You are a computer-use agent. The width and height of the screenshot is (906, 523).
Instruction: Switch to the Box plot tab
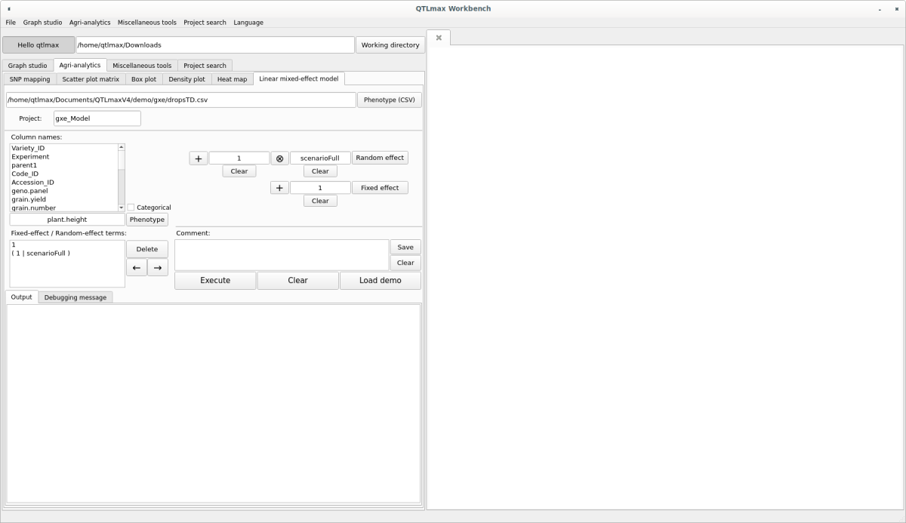tap(143, 79)
